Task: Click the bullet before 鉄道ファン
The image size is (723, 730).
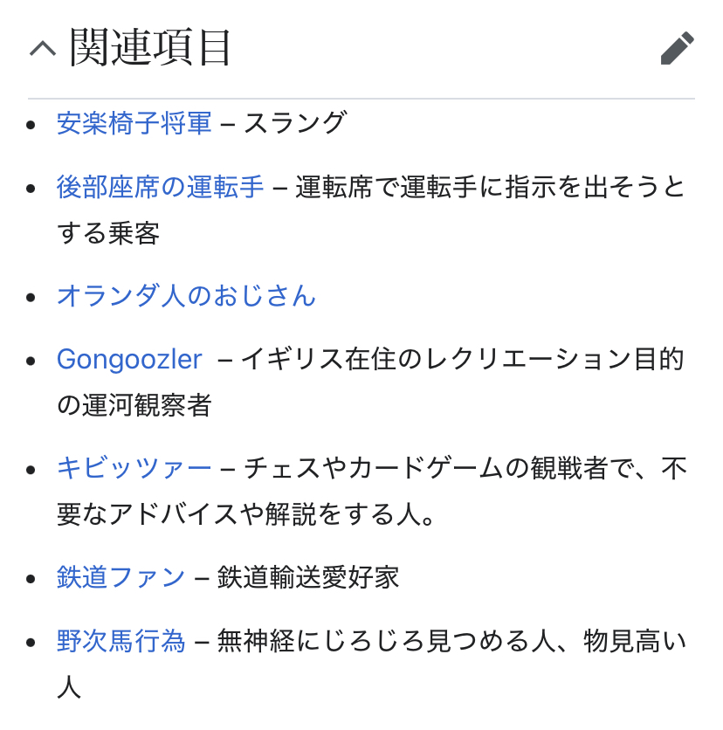Action: (x=31, y=578)
